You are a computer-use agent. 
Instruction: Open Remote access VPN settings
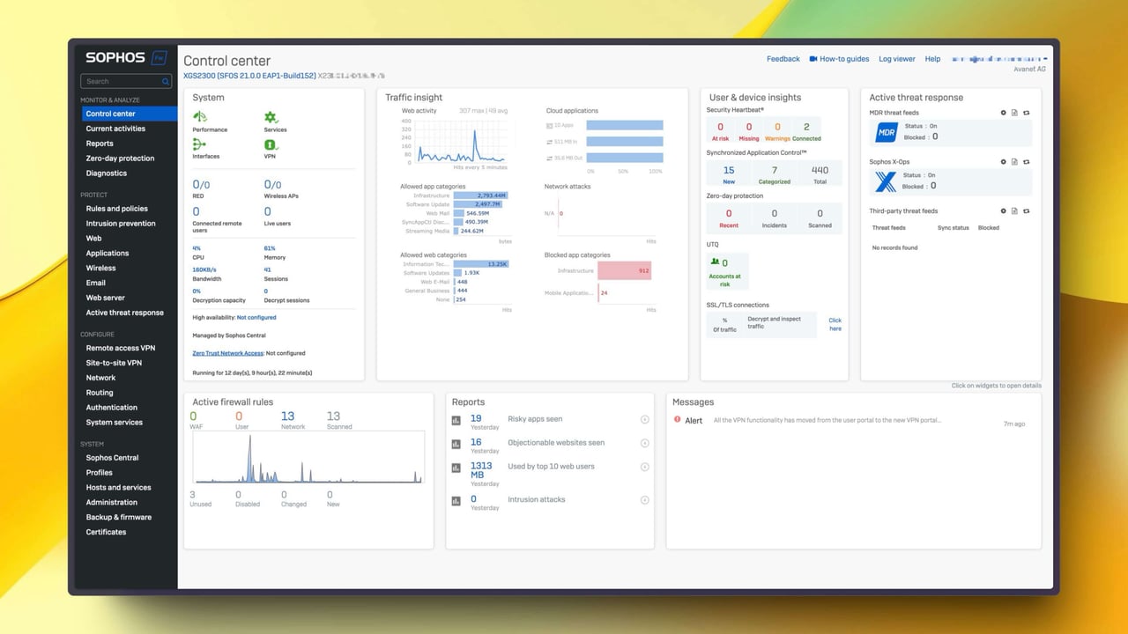pos(120,348)
